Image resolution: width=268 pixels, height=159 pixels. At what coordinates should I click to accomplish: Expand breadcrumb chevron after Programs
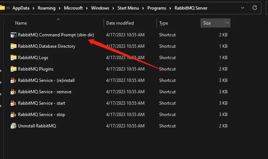coord(170,8)
